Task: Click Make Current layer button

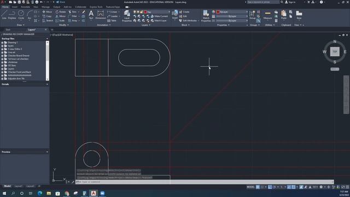Action: click(x=159, y=16)
